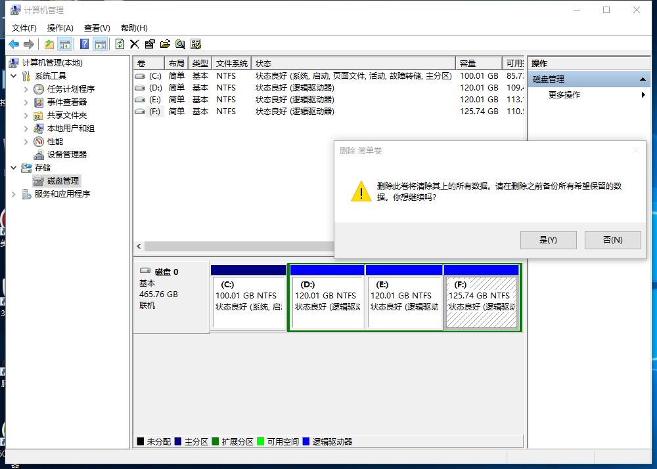This screenshot has height=469, width=657.
Task: Toggle the action pane show/hide button
Action: [100, 44]
